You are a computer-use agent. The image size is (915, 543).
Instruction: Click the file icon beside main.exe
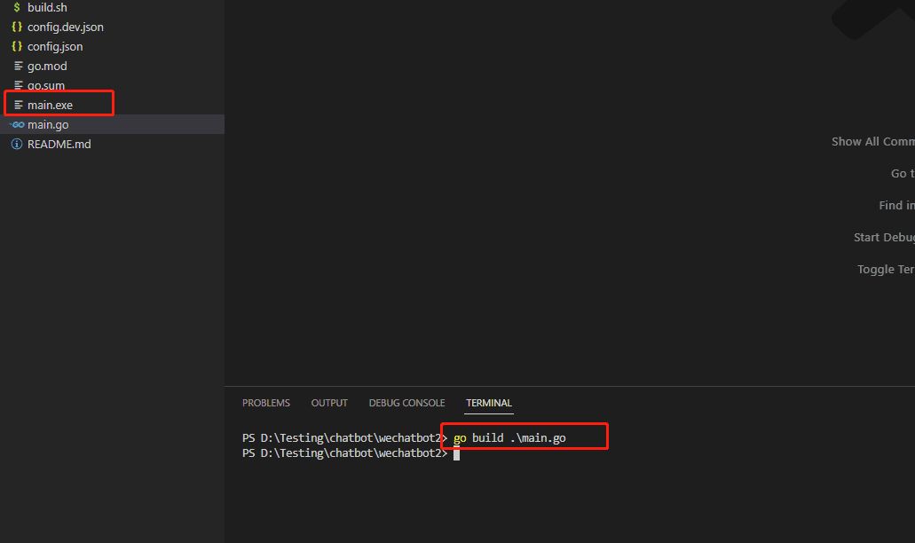tap(18, 105)
